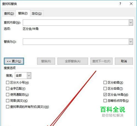Enable 查找单词的所有形式(英文)(W) checkbox
Viewport: 137px width, 126px height.
[x=8, y=107]
